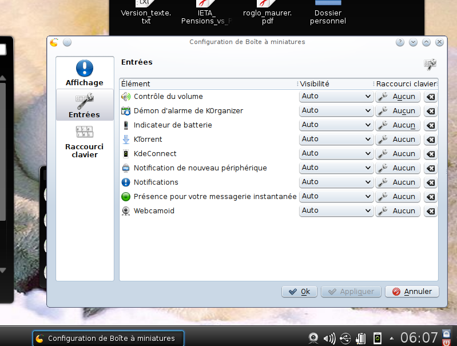This screenshot has height=346, width=457.
Task: Click the new device notifier list icon
Action: click(126, 168)
